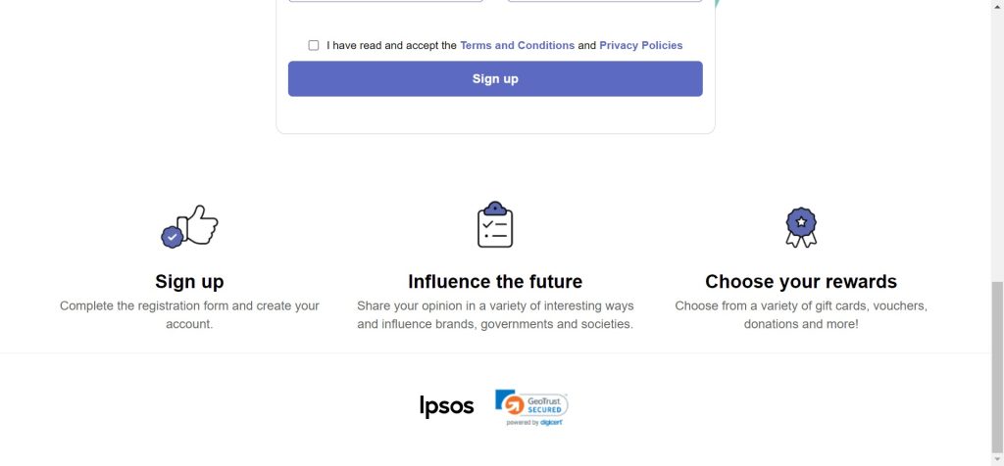The height and width of the screenshot is (466, 1004).
Task: Click the clipboard checklist icon
Action: [x=495, y=224]
